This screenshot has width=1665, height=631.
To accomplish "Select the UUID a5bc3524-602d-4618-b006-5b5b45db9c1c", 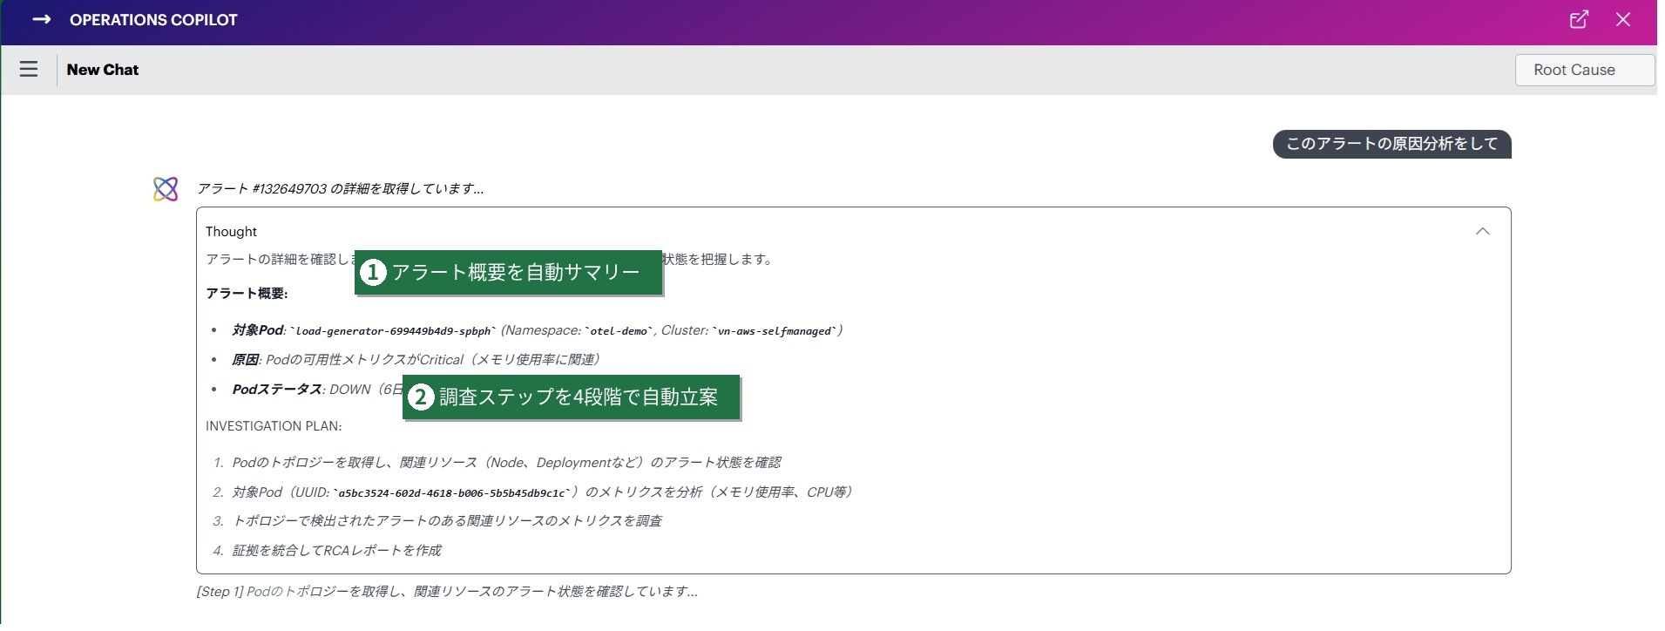I will (453, 492).
